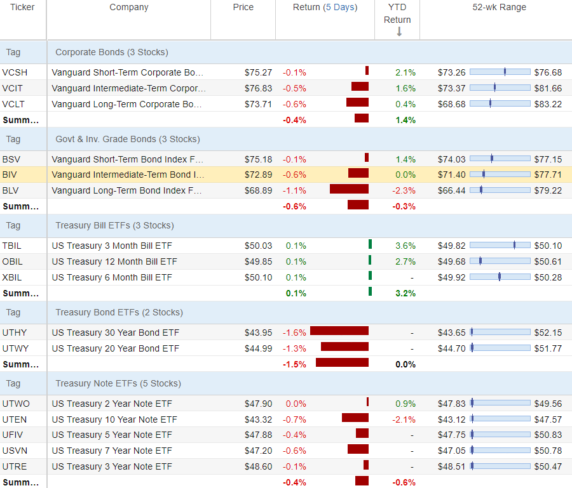572x488 pixels.
Task: Collapse the Treasury Bill ETFs group
Action: point(114,225)
